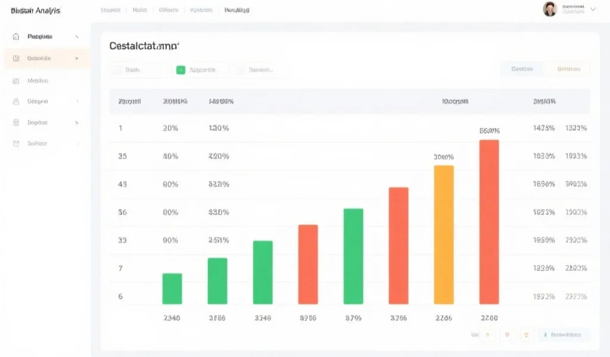Switch to the bold active top navigation tab
The width and height of the screenshot is (610, 357).
coord(237,10)
